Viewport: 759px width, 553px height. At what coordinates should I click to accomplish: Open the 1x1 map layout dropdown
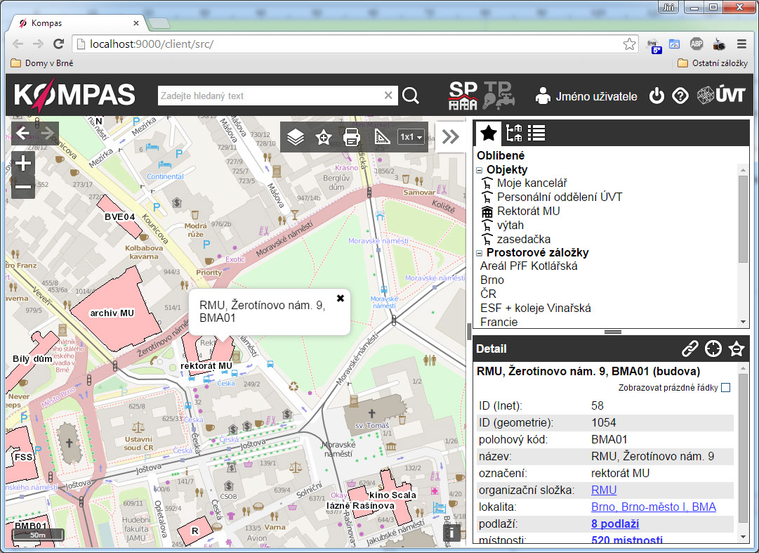[411, 137]
